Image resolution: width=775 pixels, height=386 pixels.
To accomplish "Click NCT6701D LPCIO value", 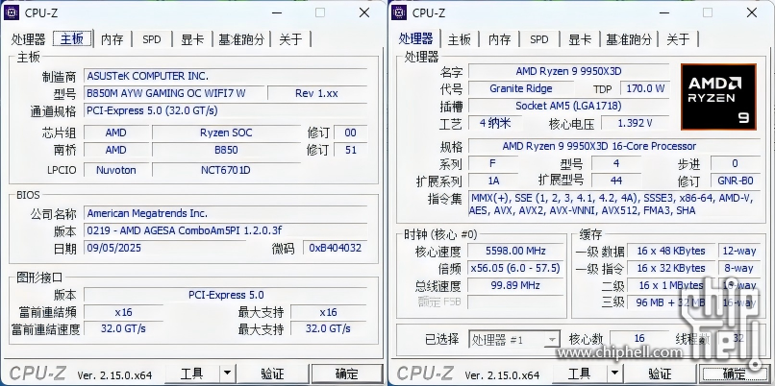I will pos(226,170).
